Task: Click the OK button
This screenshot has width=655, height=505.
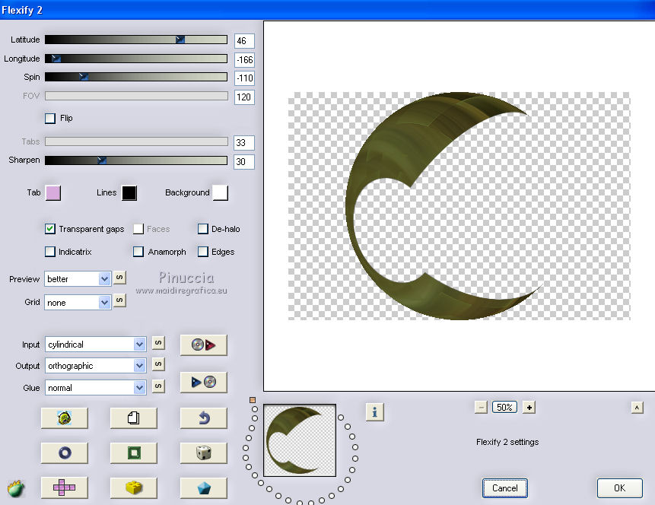Action: click(x=619, y=488)
